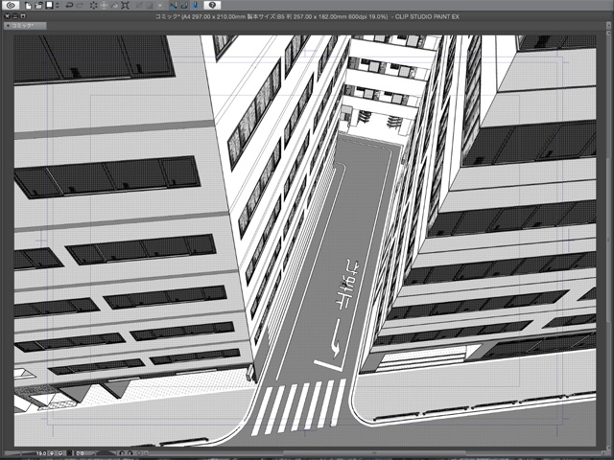Screen dimensions: 614x460
Task: Toggle Snap to Ruler
Action: tap(174, 5)
